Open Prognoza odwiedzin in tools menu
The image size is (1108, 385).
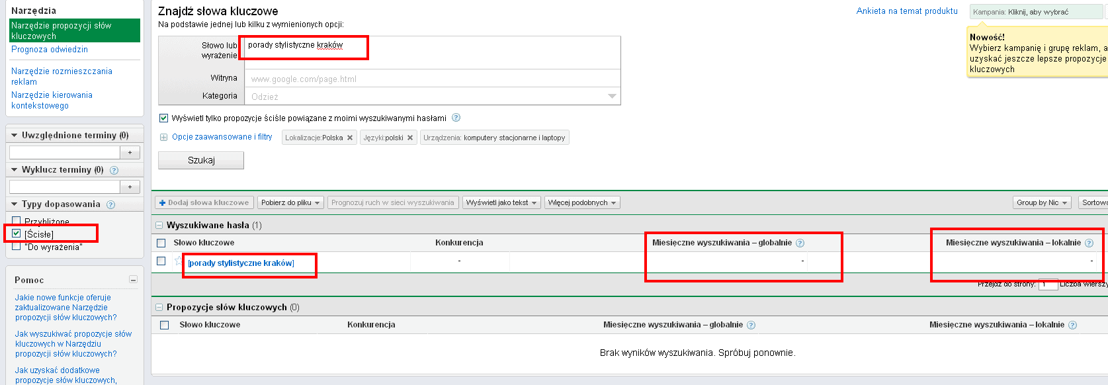(x=50, y=50)
